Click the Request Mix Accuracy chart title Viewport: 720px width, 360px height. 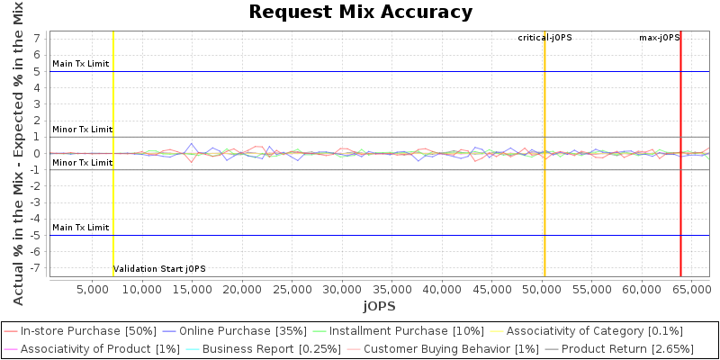coord(360,13)
